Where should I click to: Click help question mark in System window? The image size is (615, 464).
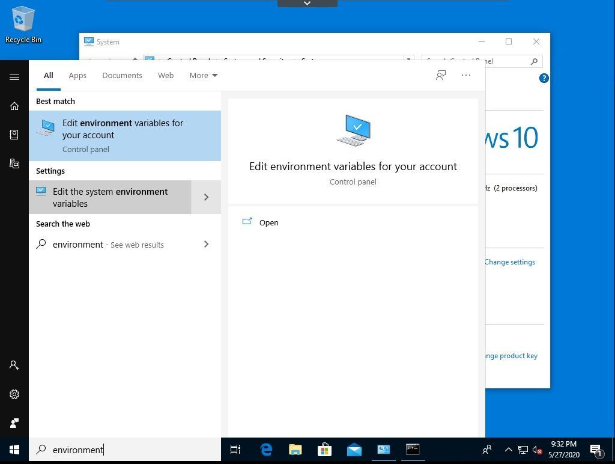[x=544, y=78]
